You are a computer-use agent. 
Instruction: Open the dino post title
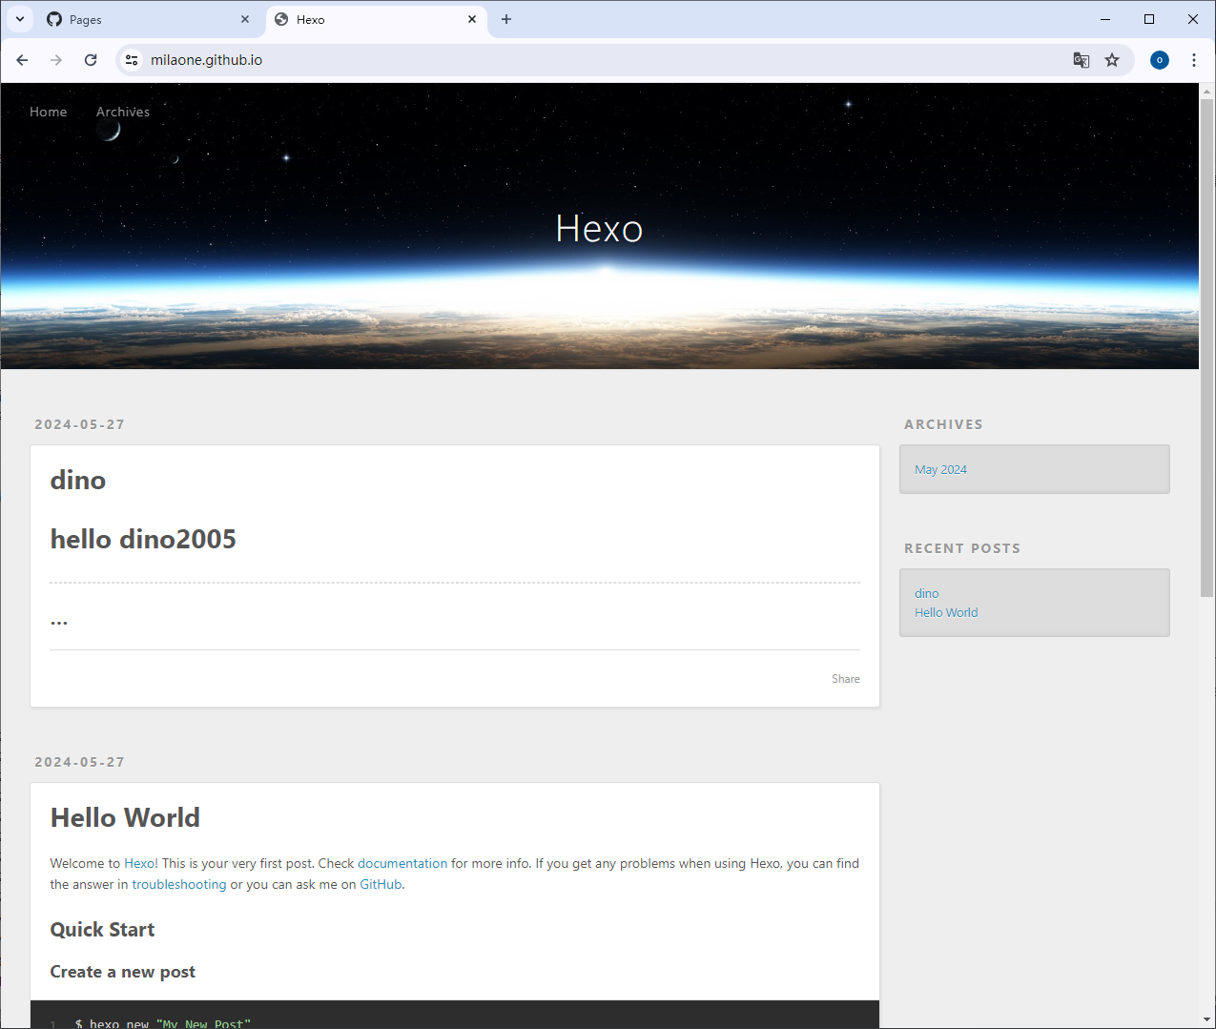[78, 480]
